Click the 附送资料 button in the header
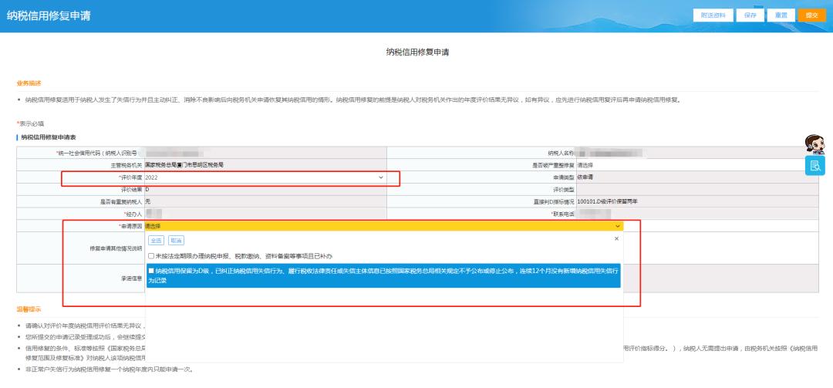 (713, 15)
